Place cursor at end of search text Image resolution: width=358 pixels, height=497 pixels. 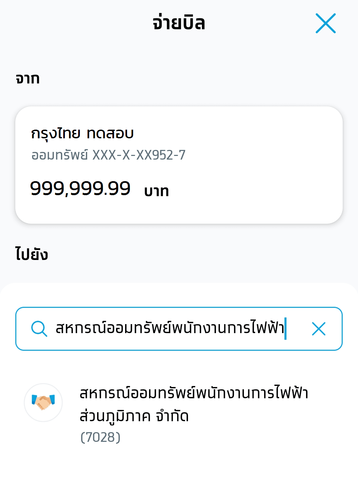(285, 329)
